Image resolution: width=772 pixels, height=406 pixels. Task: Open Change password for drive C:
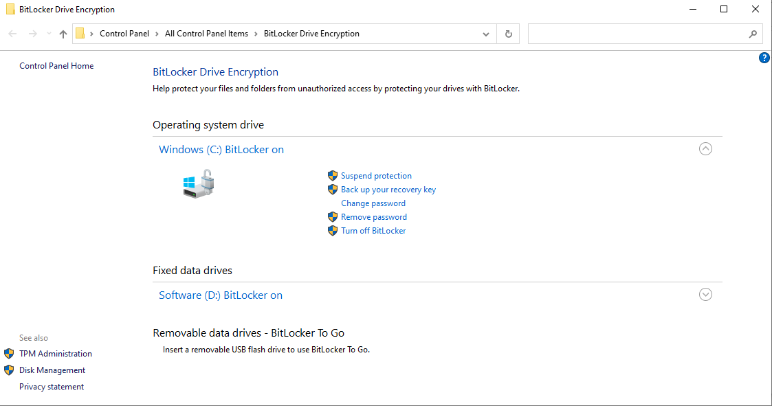coord(373,203)
